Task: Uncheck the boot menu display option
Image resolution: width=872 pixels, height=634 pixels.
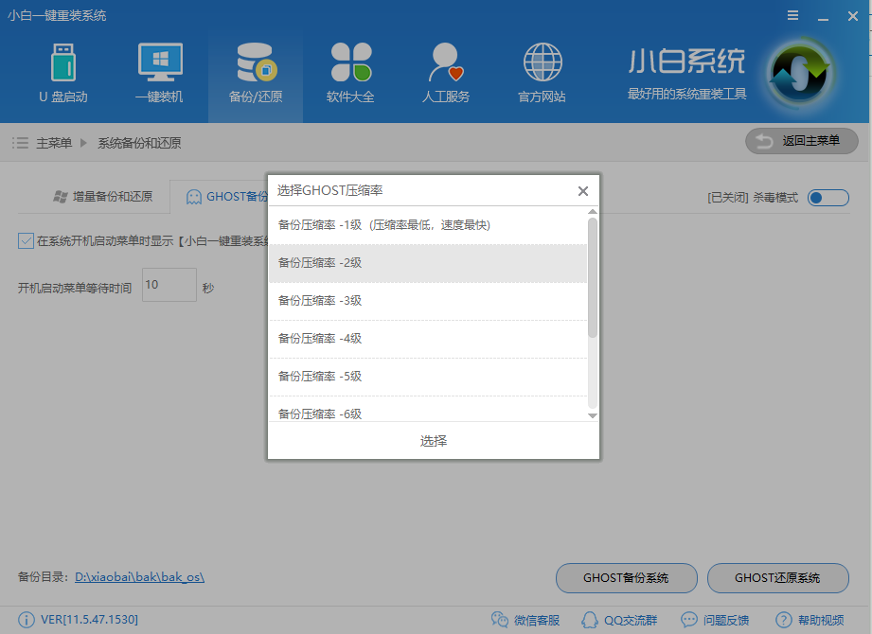Action: (x=25, y=240)
